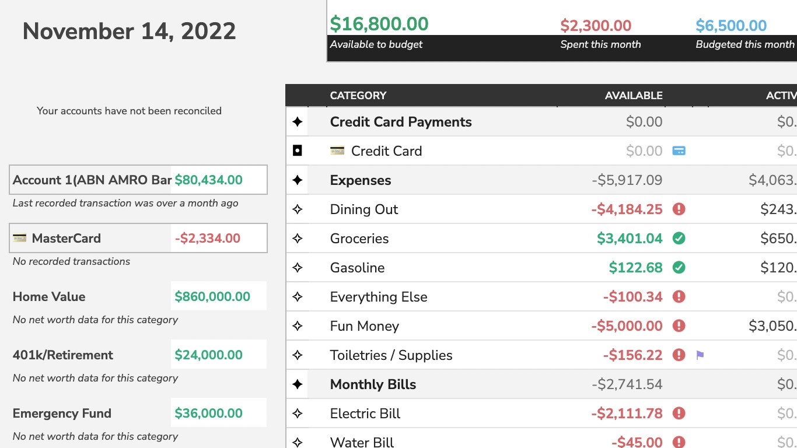Viewport: 797px width, 448px height.
Task: Collapse the Monthly Bills group
Action: click(x=298, y=384)
